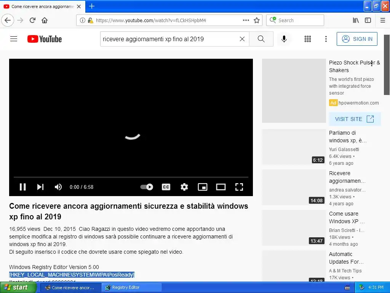The width and height of the screenshot is (390, 293).
Task: Open page actions three-dot menu in address bar
Action: click(x=246, y=20)
